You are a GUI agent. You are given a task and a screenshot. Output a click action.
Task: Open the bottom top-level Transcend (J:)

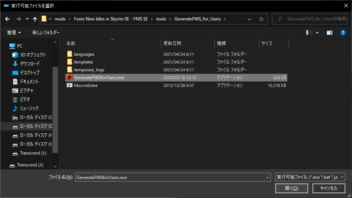point(30,165)
